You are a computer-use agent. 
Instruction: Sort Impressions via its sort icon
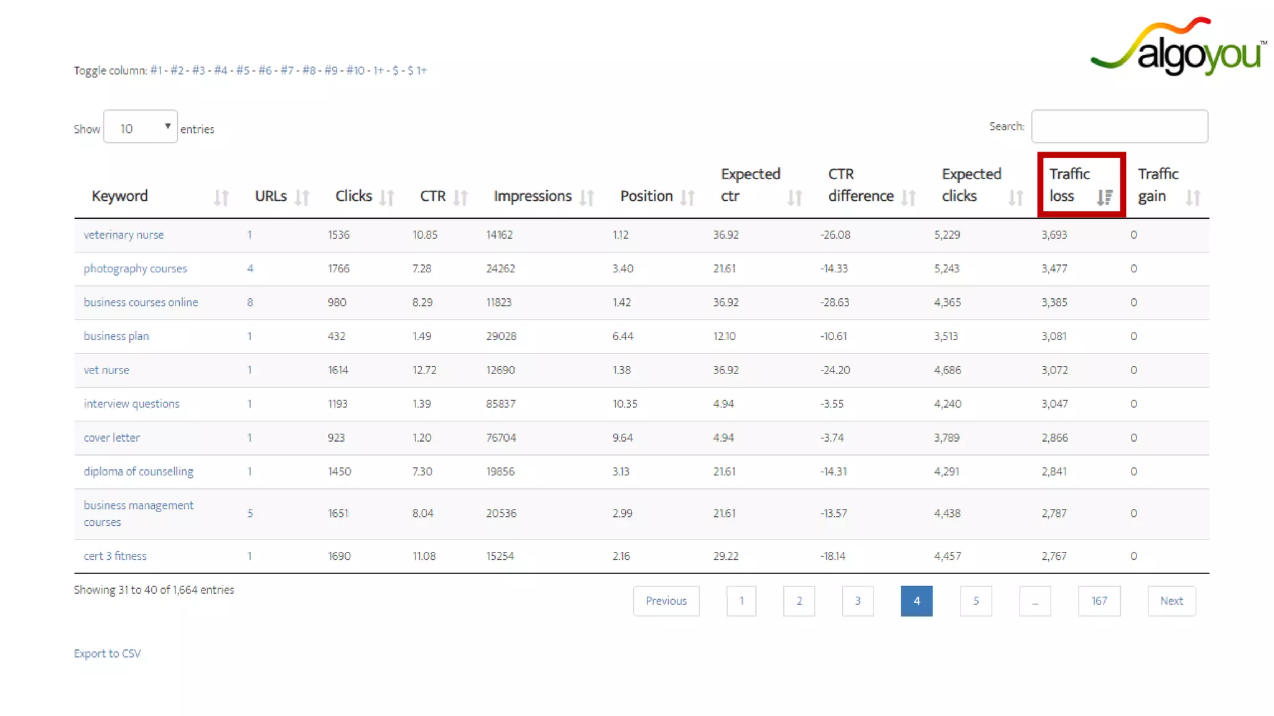(587, 198)
